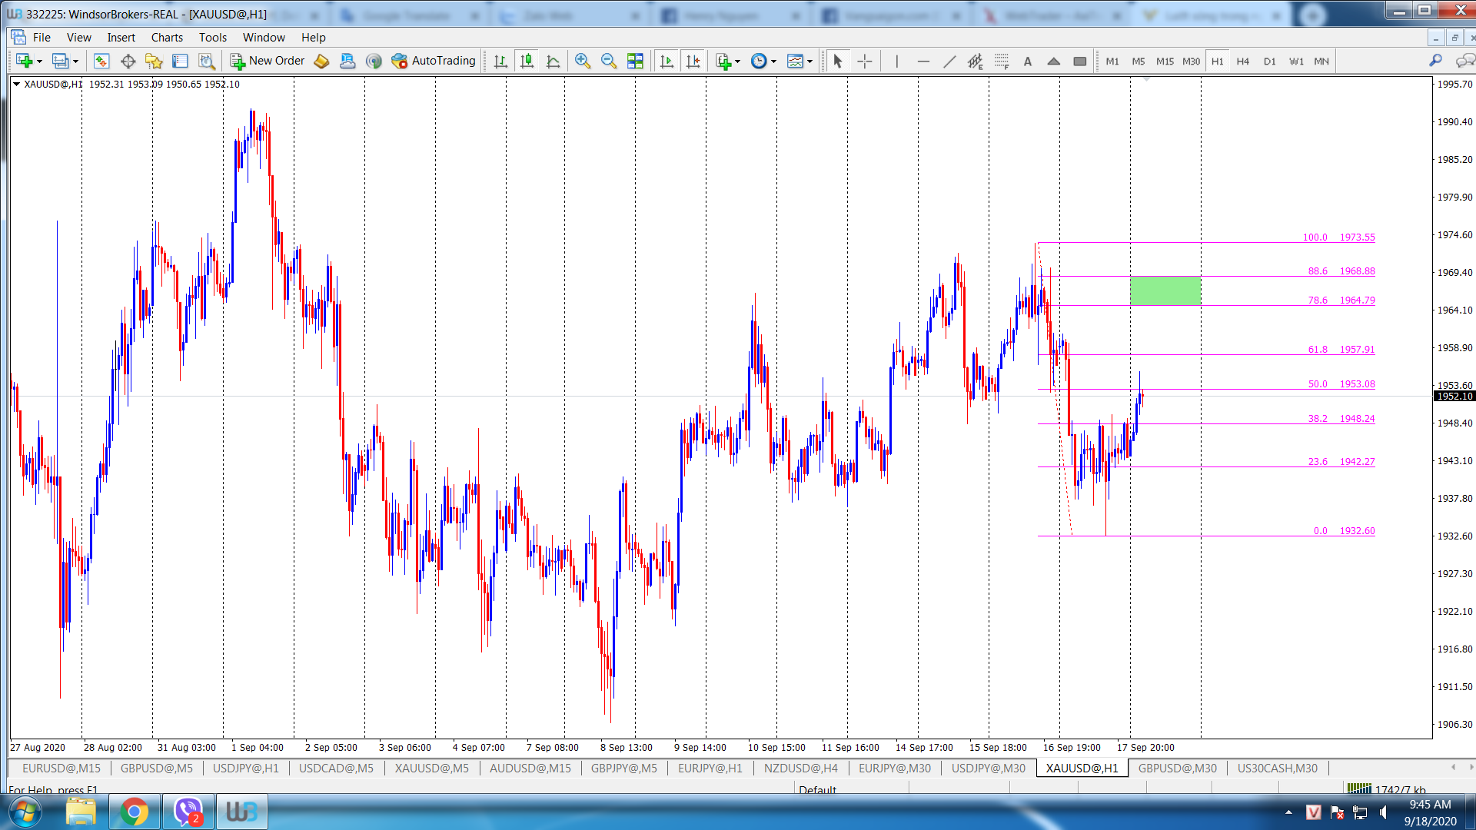The height and width of the screenshot is (830, 1476).
Task: Click the MetaEditor yellow book icon
Action: point(321,61)
